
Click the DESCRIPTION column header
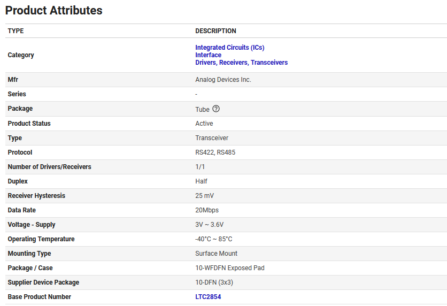[215, 31]
